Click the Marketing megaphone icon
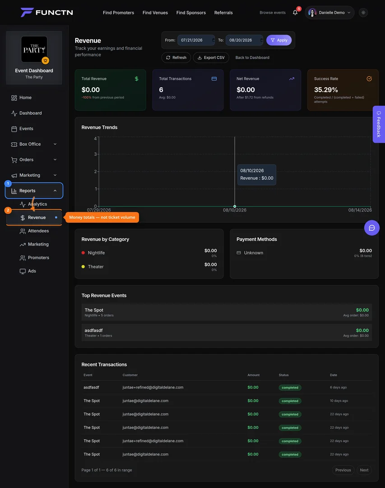 pyautogui.click(x=14, y=175)
